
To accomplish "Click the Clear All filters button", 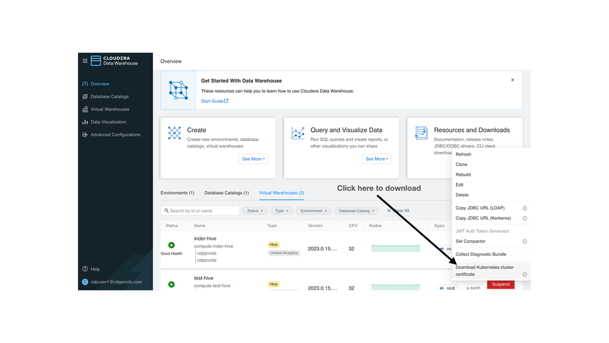I will 398,211.
